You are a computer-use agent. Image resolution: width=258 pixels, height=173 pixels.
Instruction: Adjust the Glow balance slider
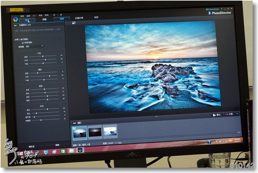click(43, 63)
